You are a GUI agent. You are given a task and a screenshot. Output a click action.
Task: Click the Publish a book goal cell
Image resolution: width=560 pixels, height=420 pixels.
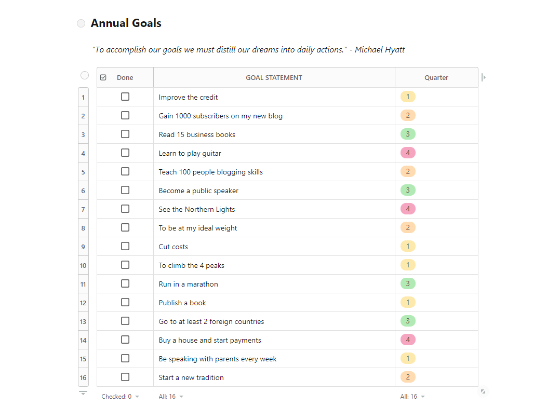tap(274, 303)
